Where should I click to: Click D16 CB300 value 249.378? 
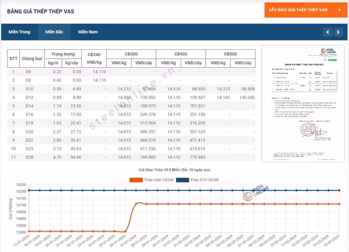[x=148, y=115]
